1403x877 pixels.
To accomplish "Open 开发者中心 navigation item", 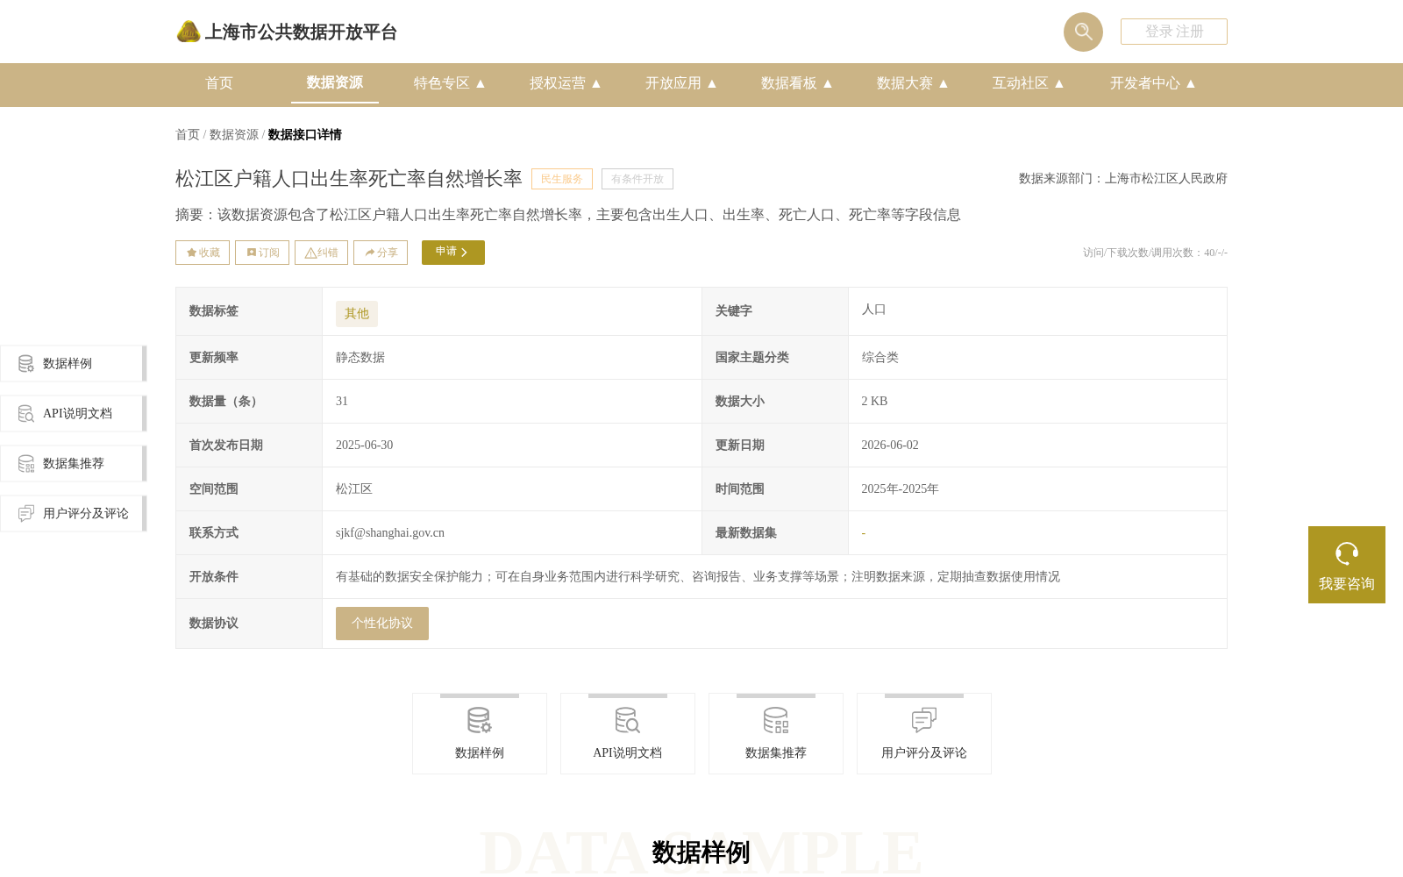I will pos(1145,83).
